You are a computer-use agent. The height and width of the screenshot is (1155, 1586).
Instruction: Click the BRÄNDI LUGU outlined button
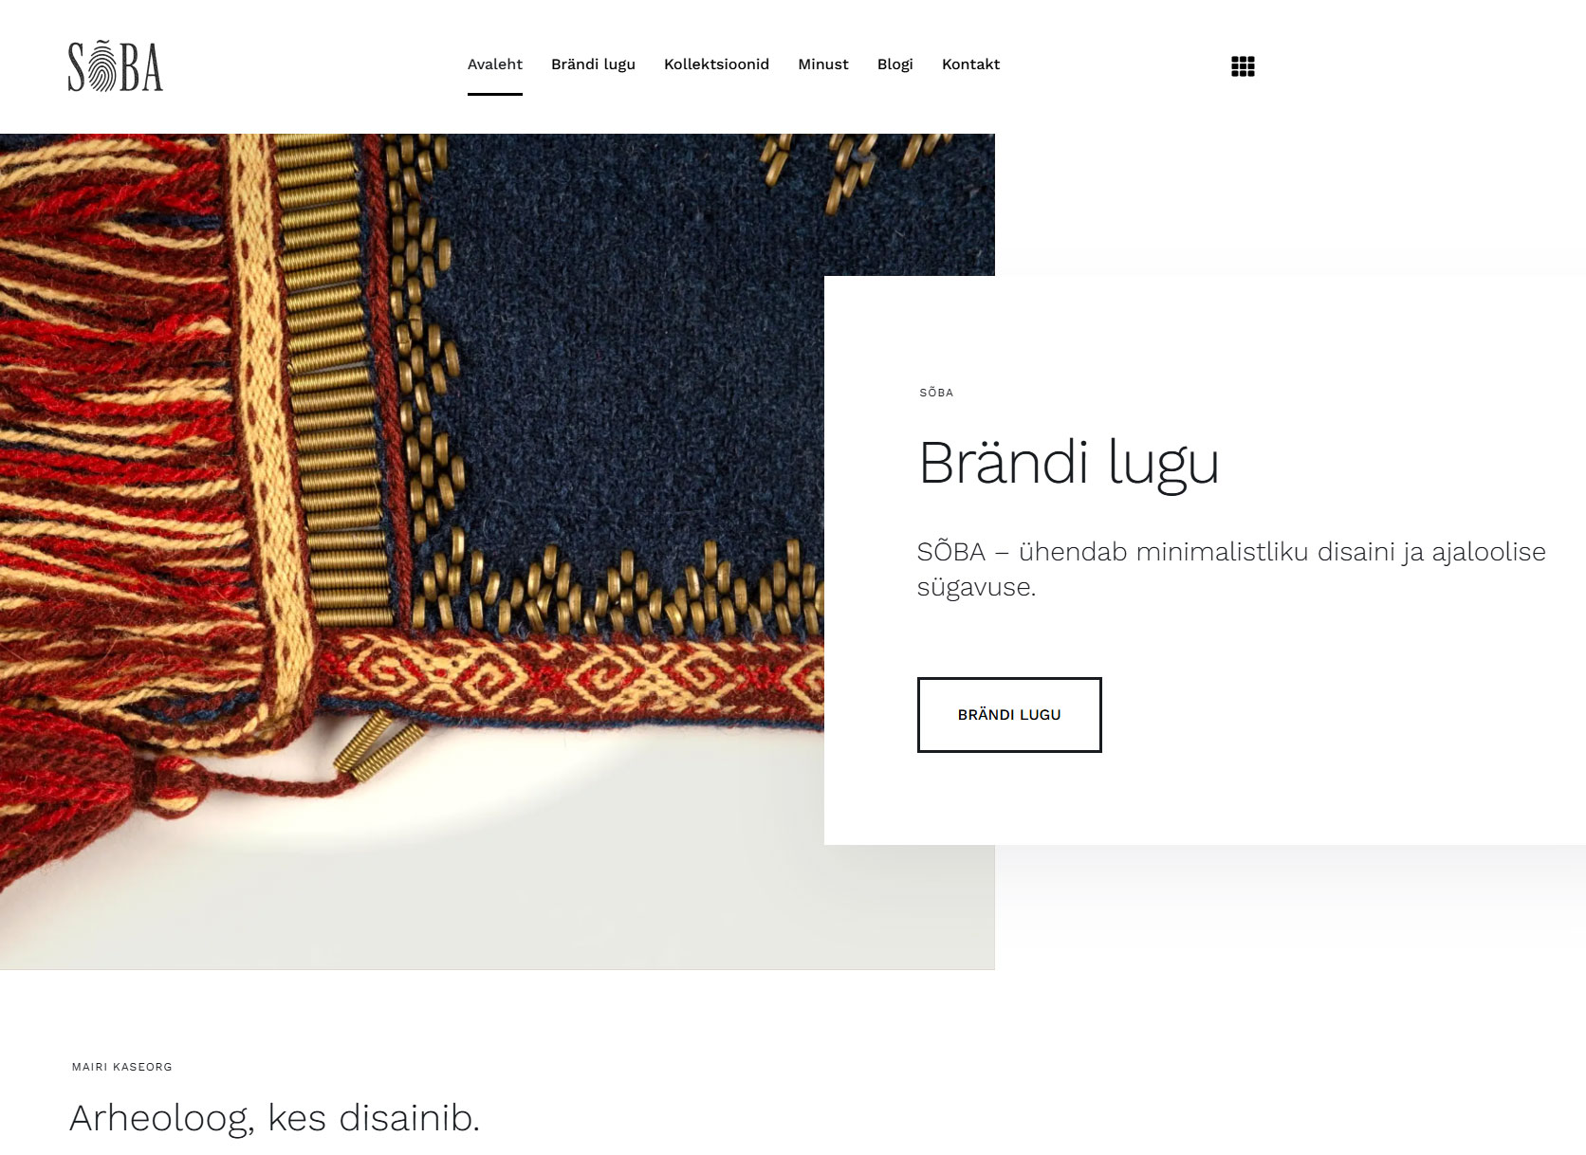tap(1009, 715)
